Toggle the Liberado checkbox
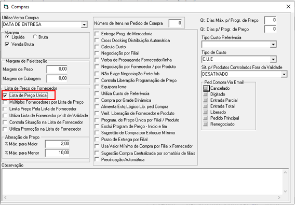 click(206, 112)
